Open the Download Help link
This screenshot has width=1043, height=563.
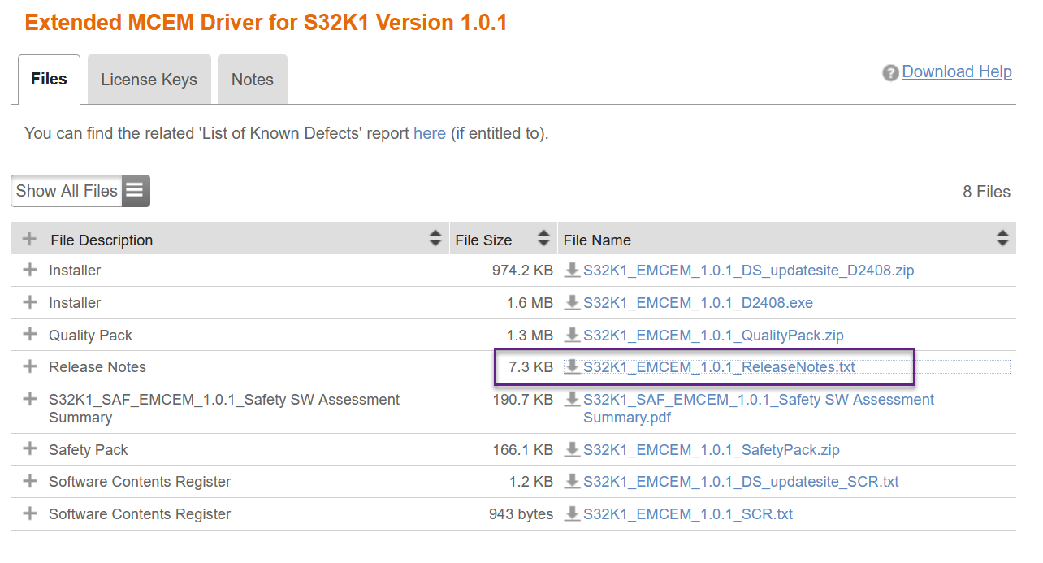tap(957, 71)
